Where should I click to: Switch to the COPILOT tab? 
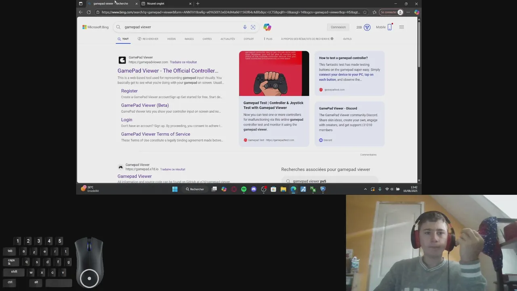tap(248, 39)
